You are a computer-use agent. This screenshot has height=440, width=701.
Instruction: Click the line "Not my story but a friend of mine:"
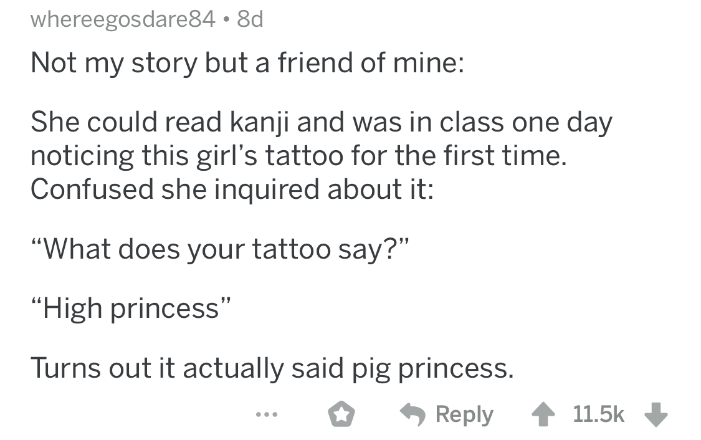click(247, 62)
